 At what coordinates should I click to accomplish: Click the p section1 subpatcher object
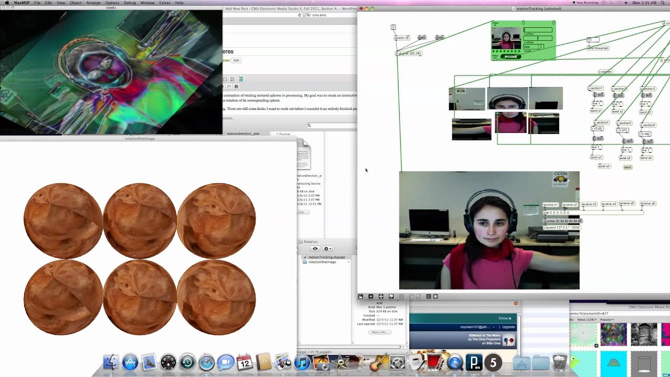tap(596, 88)
